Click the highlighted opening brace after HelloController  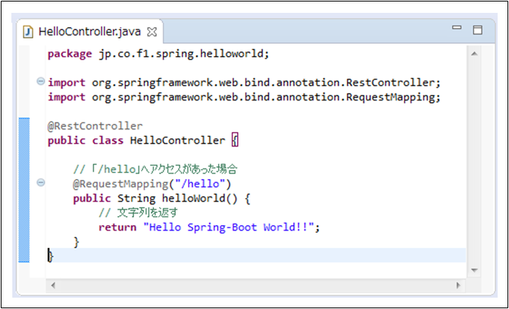pyautogui.click(x=235, y=141)
